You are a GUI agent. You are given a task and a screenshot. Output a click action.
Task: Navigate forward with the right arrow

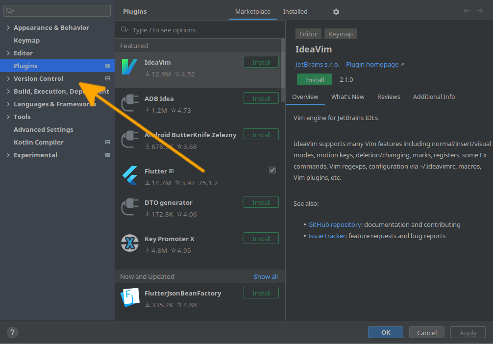(x=480, y=11)
